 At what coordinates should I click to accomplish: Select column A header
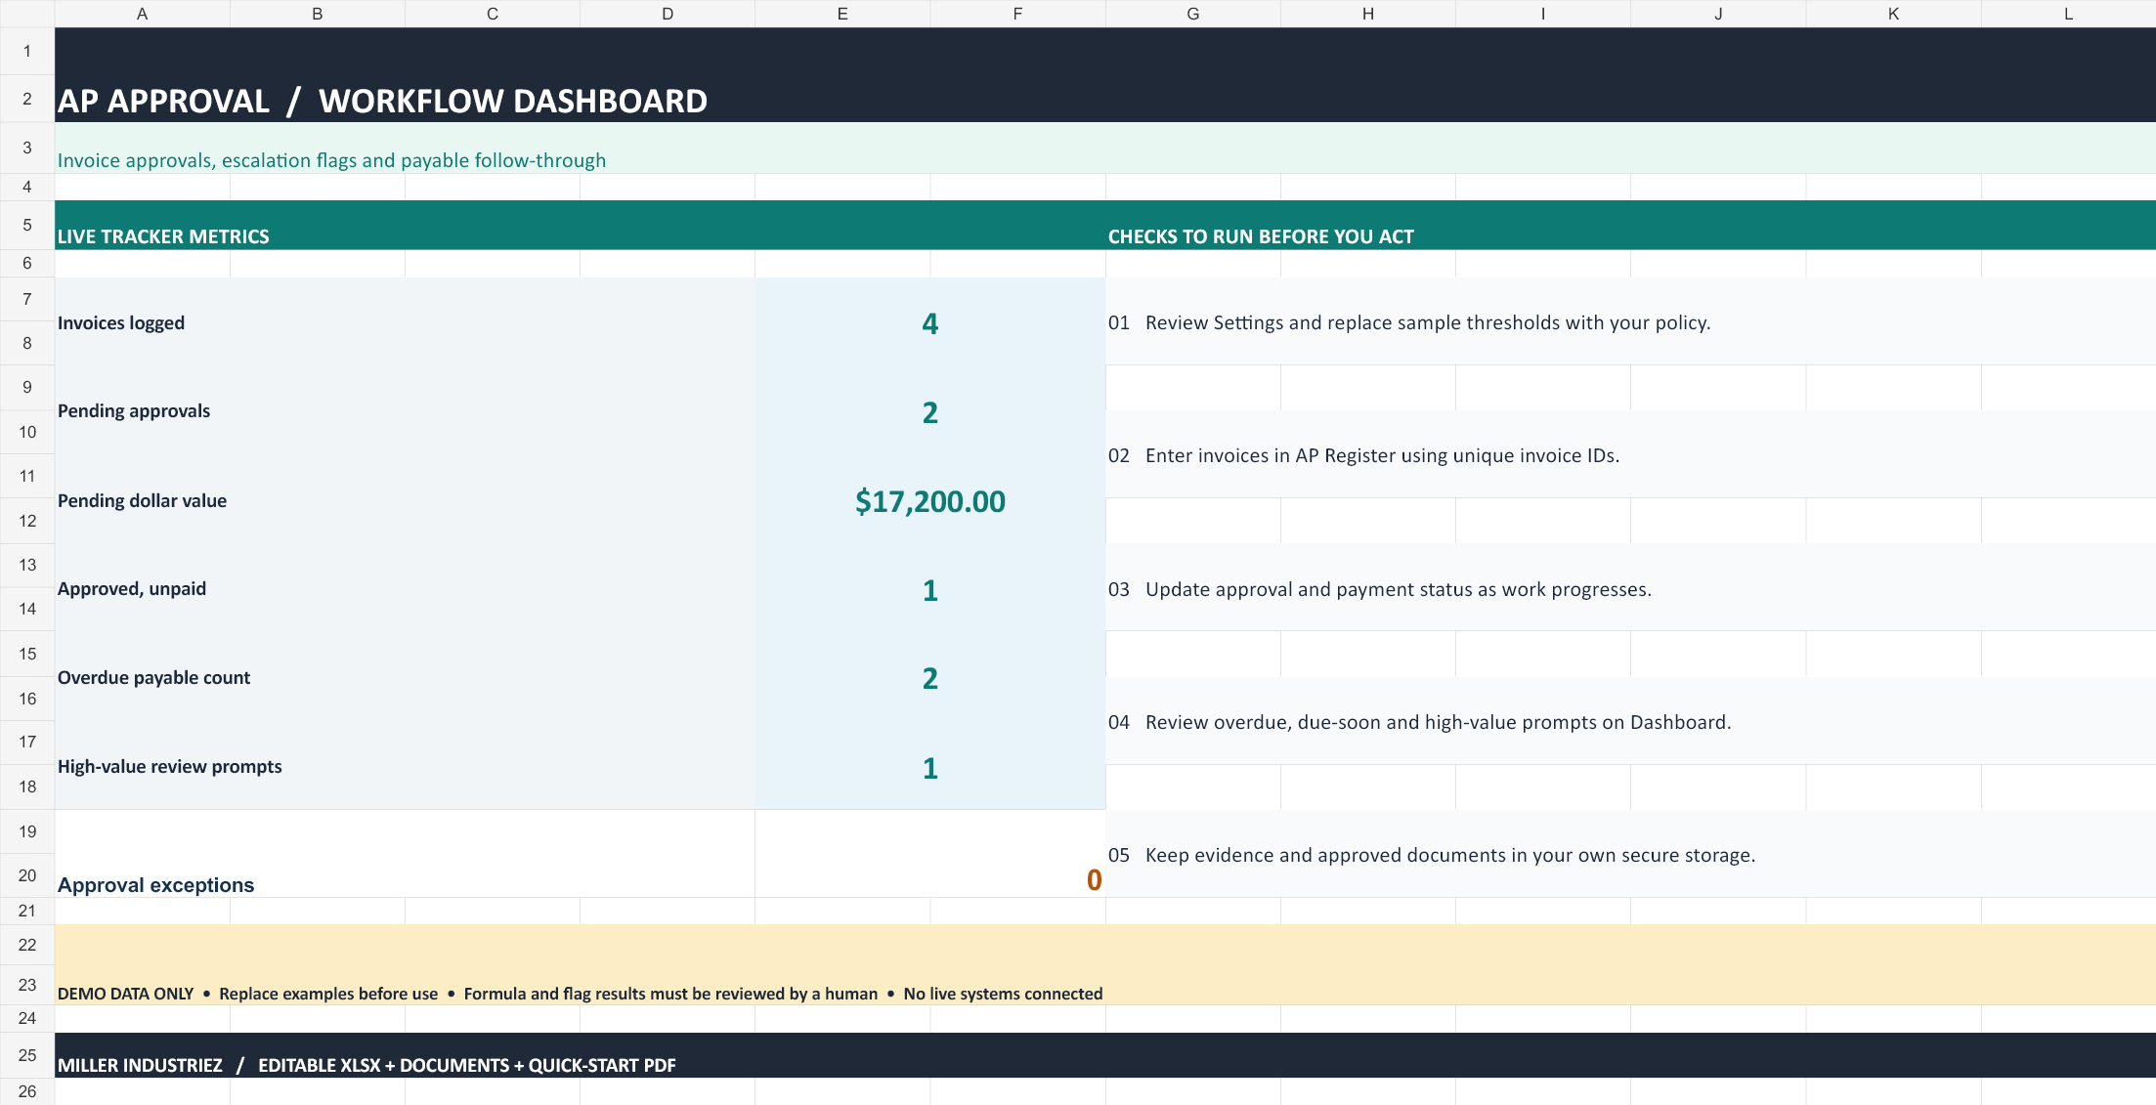(x=142, y=14)
